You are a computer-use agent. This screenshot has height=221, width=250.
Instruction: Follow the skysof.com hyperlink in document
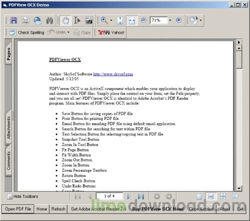[113, 74]
